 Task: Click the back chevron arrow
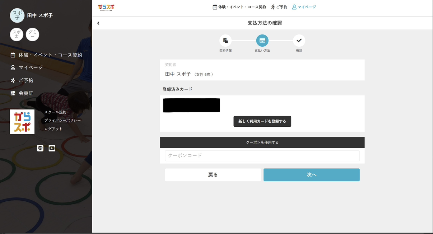pos(98,23)
